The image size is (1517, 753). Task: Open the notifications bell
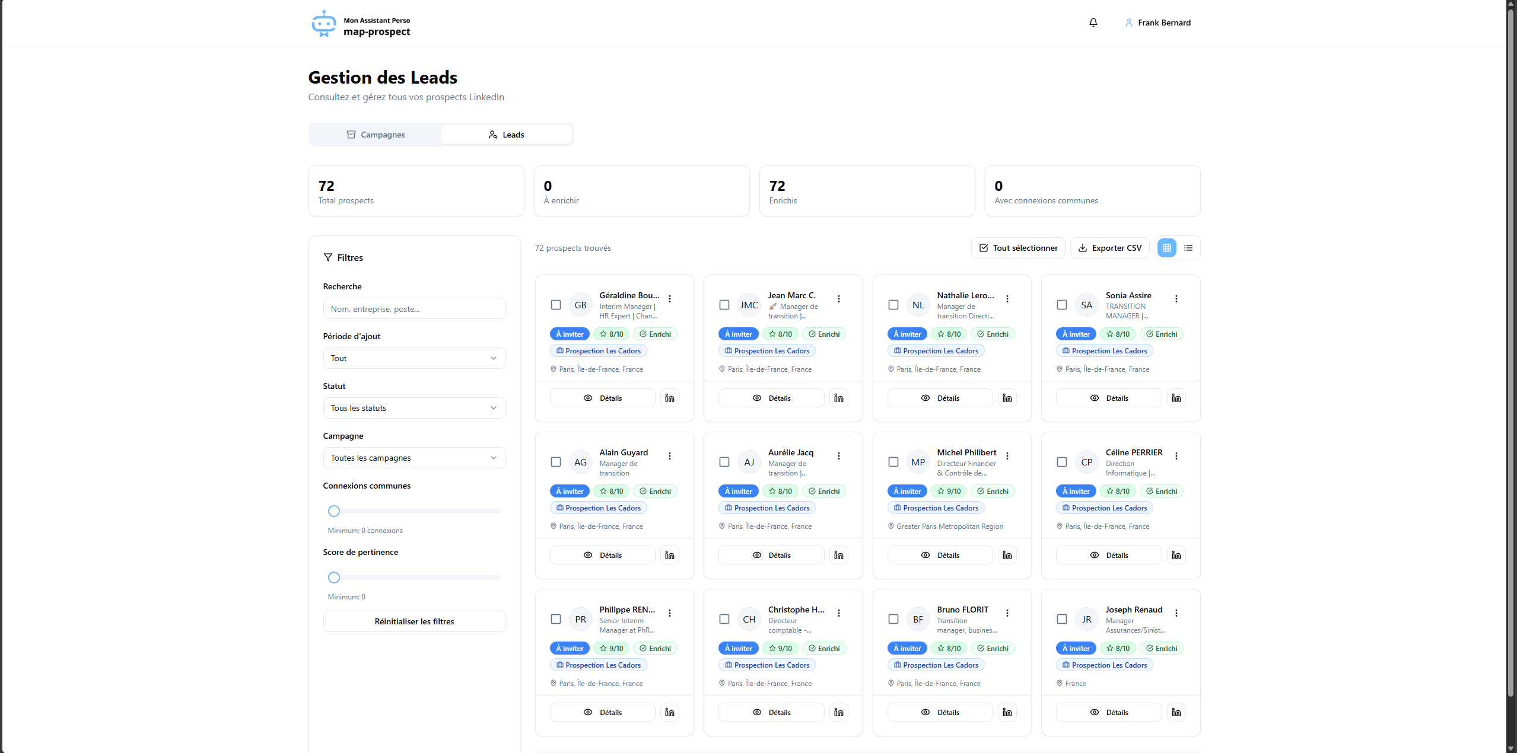(1093, 23)
